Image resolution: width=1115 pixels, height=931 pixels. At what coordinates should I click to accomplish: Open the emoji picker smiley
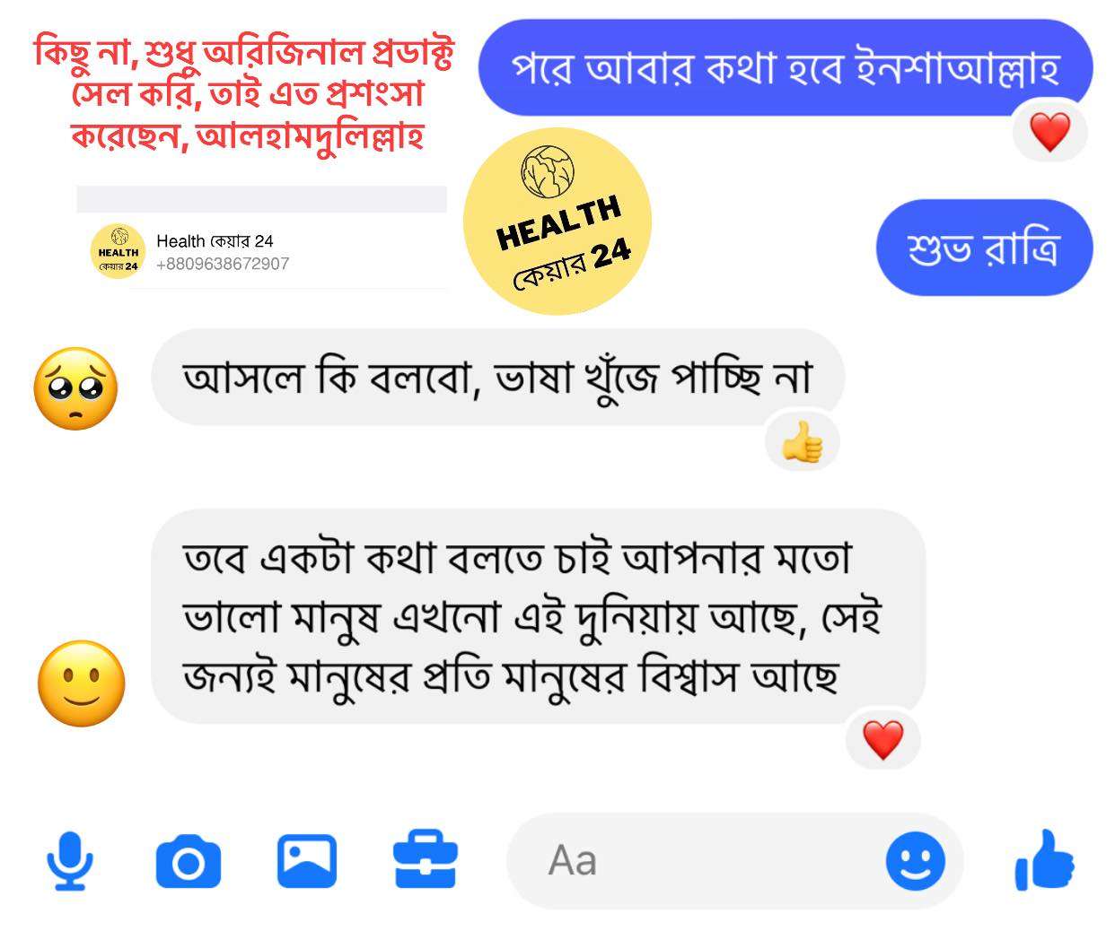tap(915, 861)
